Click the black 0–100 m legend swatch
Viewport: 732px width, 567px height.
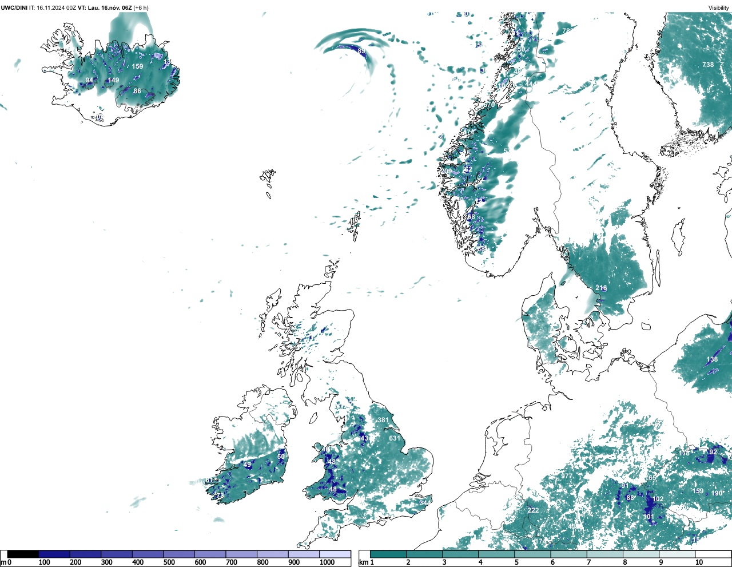[23, 554]
